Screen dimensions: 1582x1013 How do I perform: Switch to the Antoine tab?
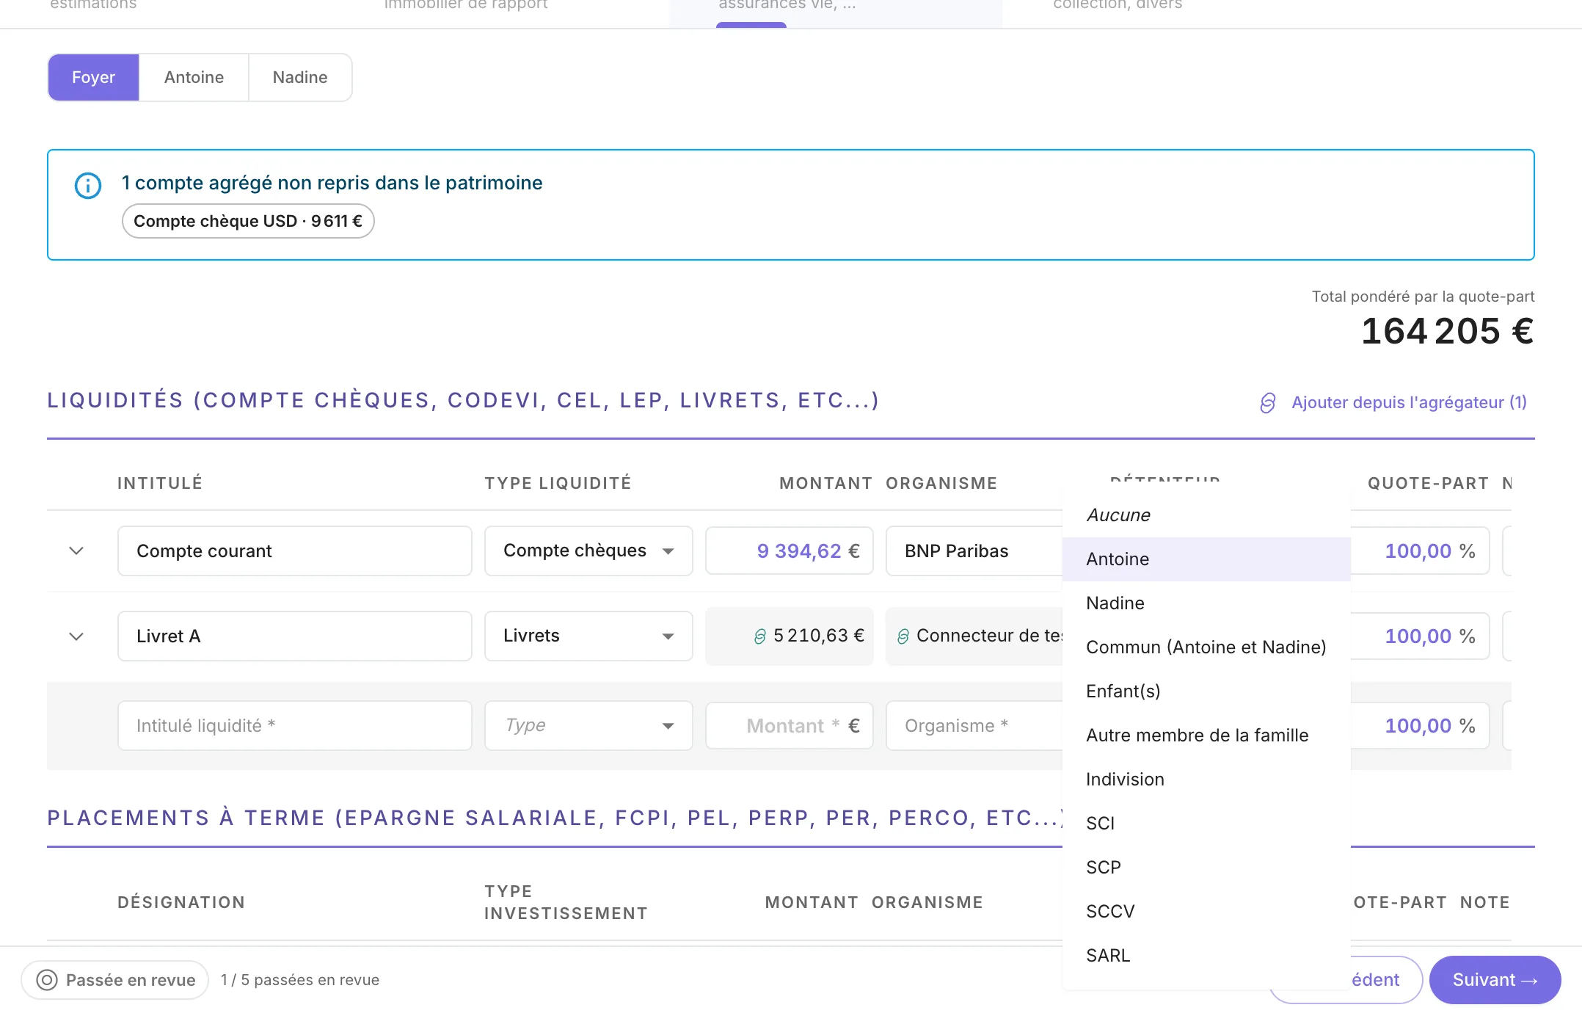(194, 77)
